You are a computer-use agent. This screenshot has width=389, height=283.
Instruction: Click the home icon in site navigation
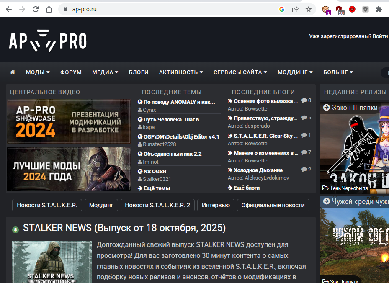pos(13,72)
